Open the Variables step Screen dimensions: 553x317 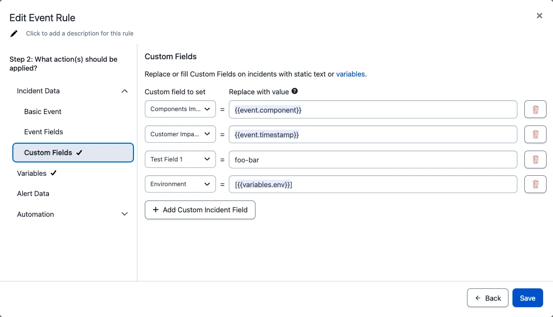coord(32,173)
